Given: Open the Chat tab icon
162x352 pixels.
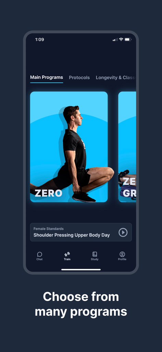Looking at the screenshot, I should click(x=40, y=254).
